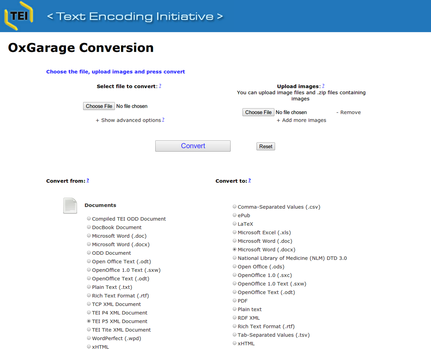
Task: Open help for Convert from
Action: [x=88, y=180]
